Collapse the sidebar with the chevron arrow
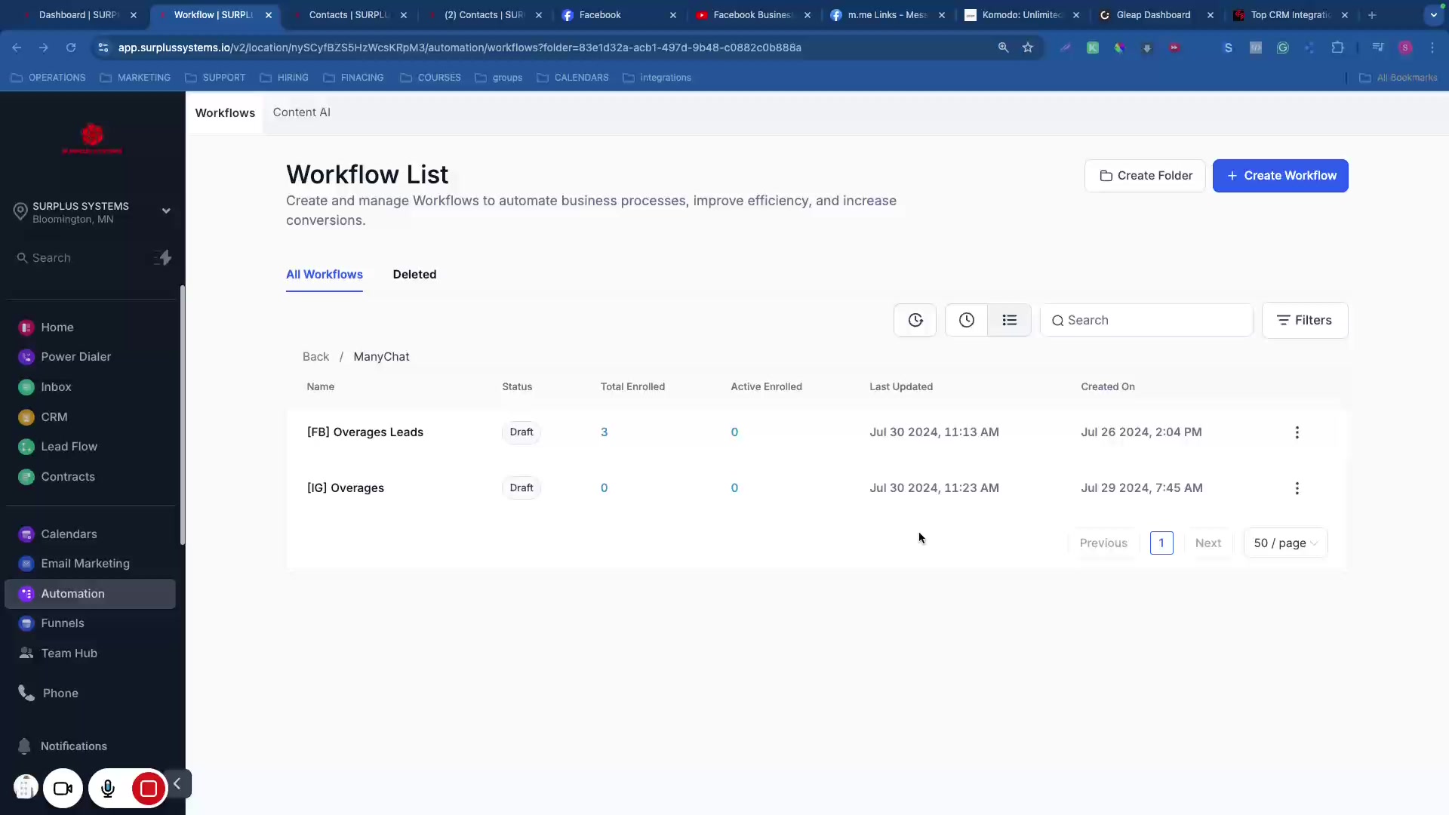Viewport: 1449px width, 815px height. coord(177,784)
